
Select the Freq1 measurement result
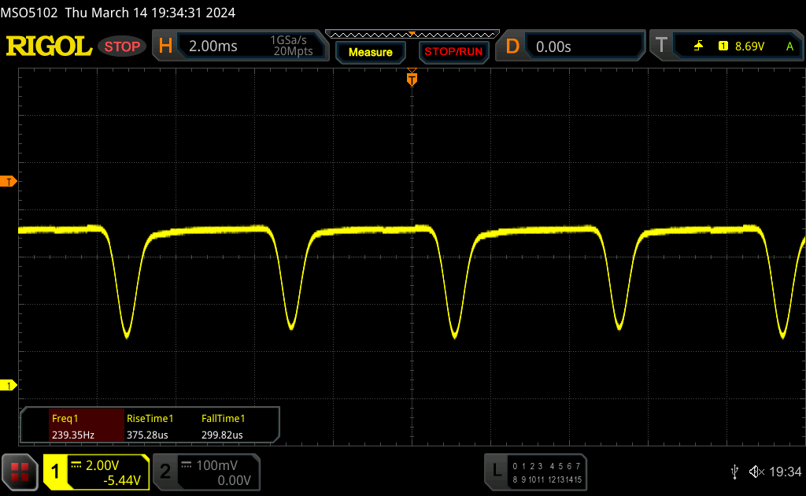point(72,427)
